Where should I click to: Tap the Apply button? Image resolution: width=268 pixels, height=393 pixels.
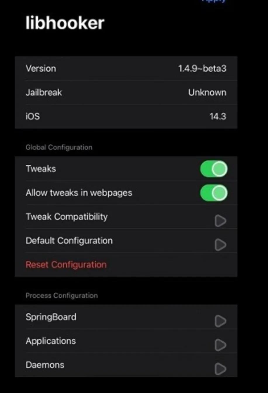coord(214,2)
